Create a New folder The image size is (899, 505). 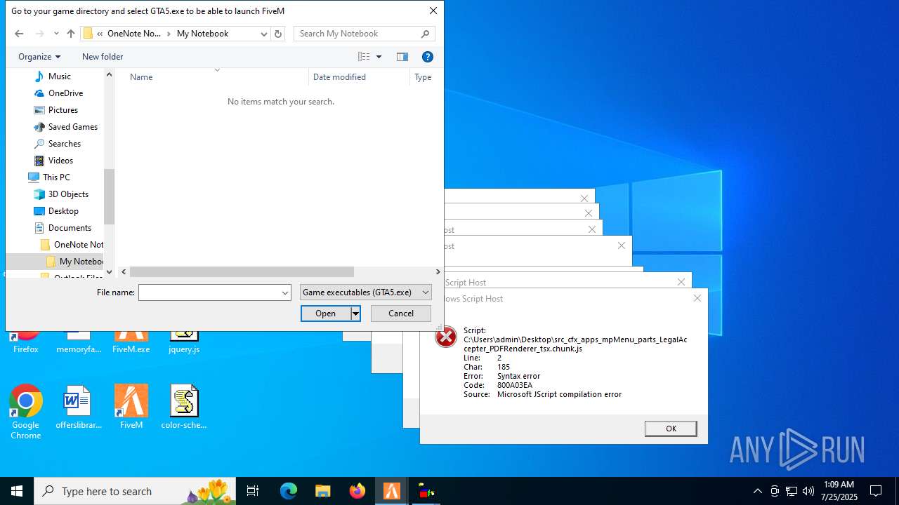point(103,57)
